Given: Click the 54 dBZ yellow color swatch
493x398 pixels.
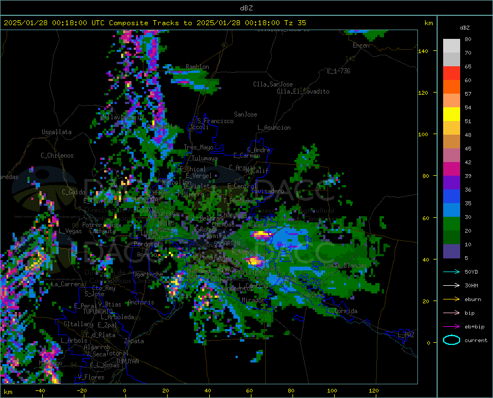Looking at the screenshot, I should [x=451, y=114].
